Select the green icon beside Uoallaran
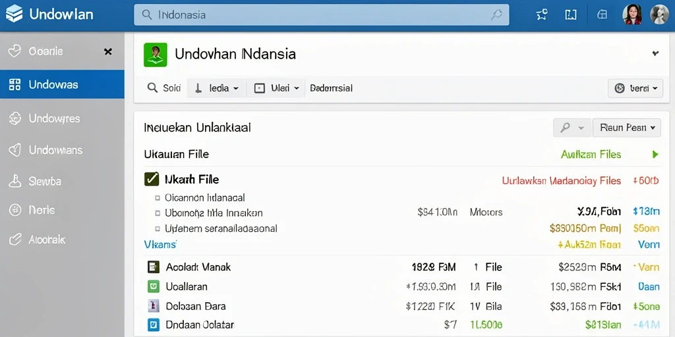The image size is (675, 337). [x=153, y=286]
